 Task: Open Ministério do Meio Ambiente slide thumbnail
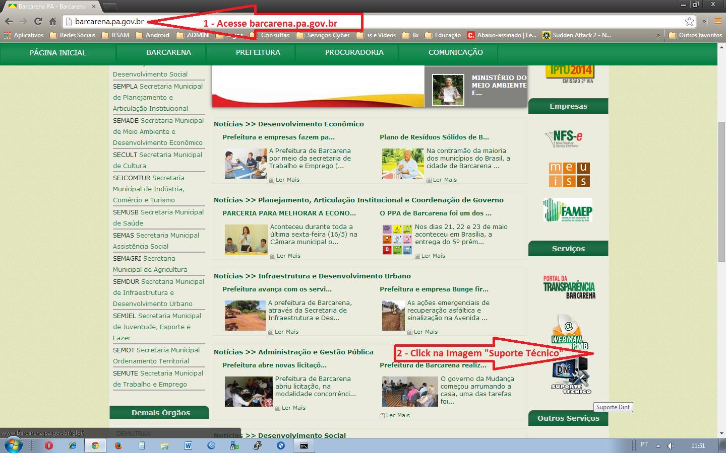point(448,90)
